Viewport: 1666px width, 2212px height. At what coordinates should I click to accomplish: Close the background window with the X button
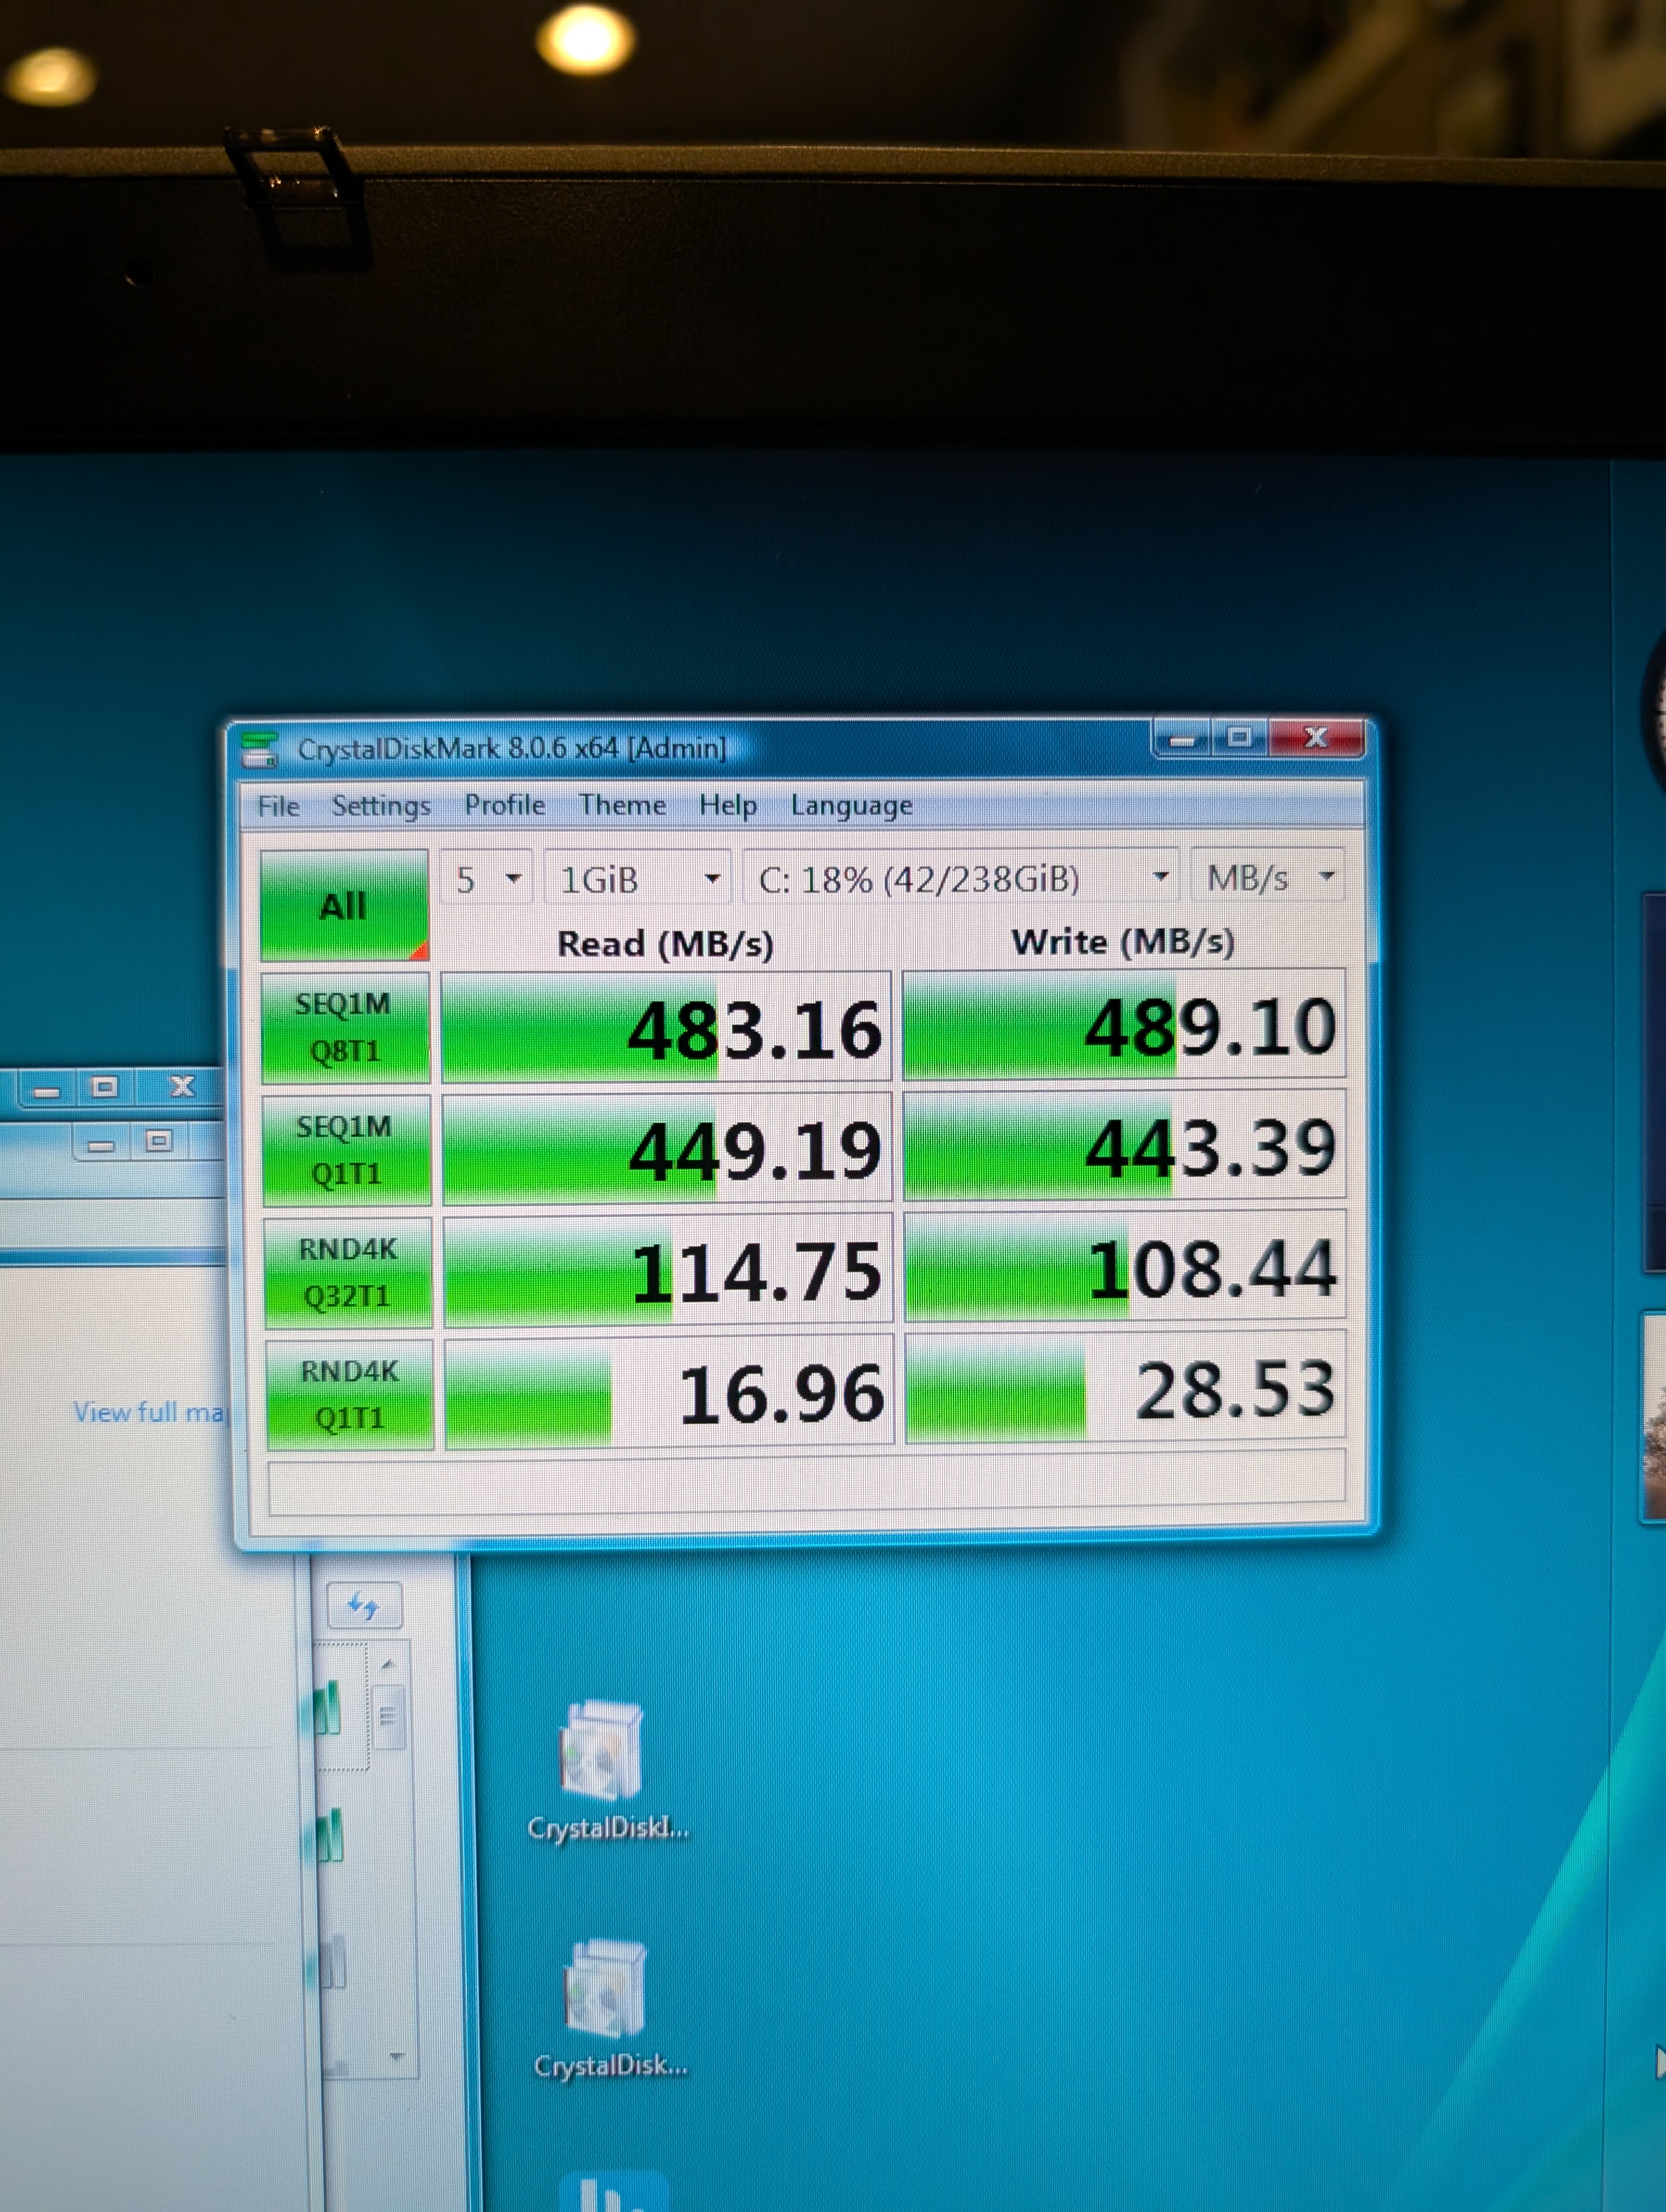pyautogui.click(x=182, y=1086)
